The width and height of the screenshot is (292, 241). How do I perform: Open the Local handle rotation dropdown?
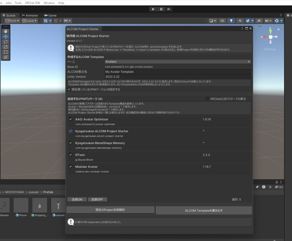click(x=29, y=21)
